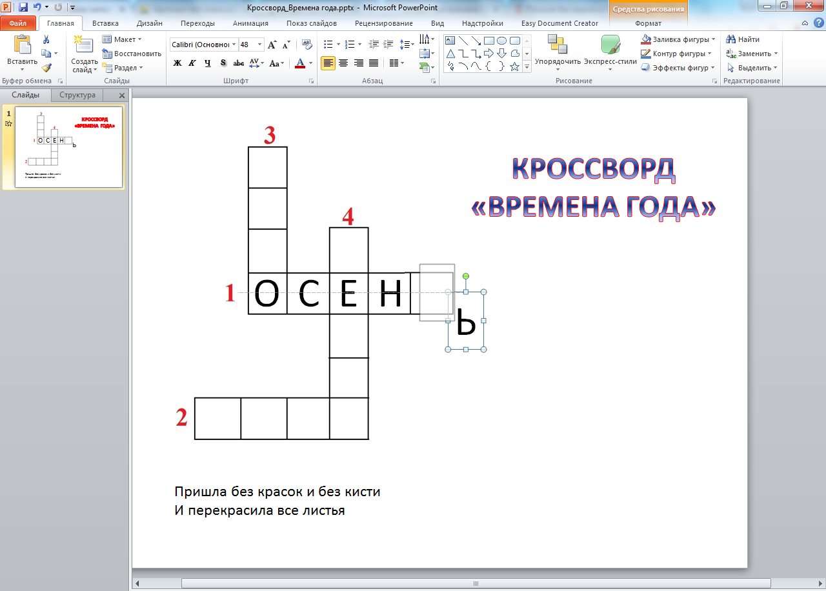The image size is (826, 591).
Task: Toggle underline formatting (Ч)
Action: pyautogui.click(x=207, y=63)
